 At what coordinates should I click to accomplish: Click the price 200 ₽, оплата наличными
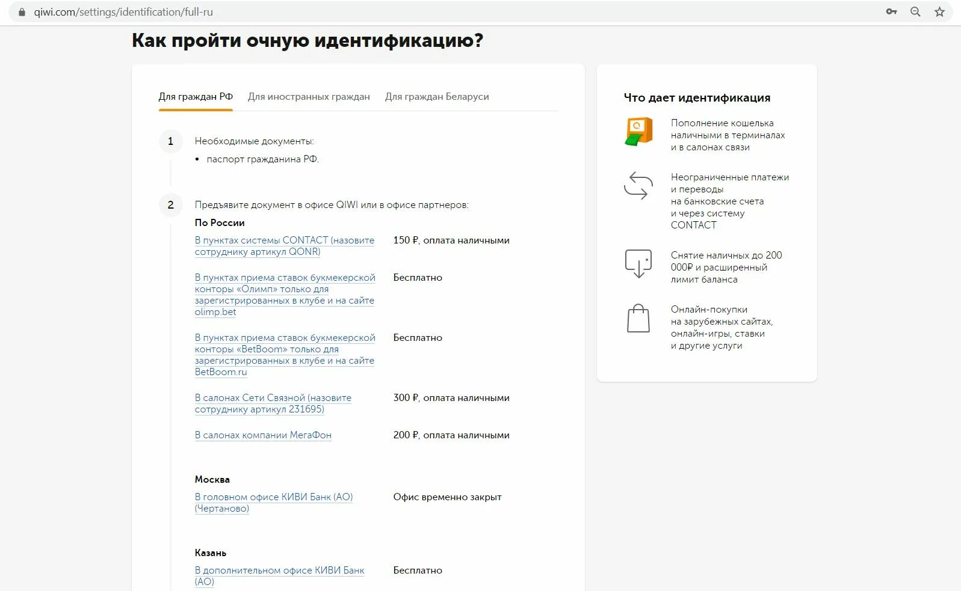click(451, 435)
